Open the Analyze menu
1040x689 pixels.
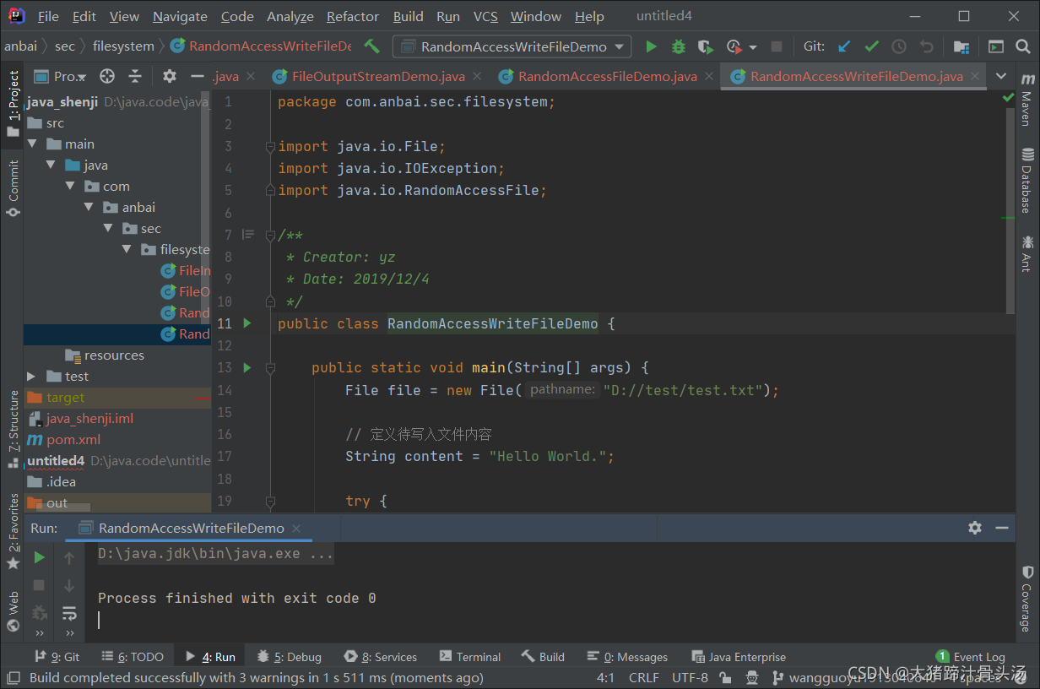coord(290,17)
